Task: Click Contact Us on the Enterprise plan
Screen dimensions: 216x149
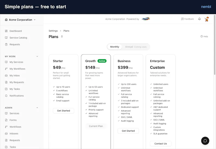Action: coord(161,144)
